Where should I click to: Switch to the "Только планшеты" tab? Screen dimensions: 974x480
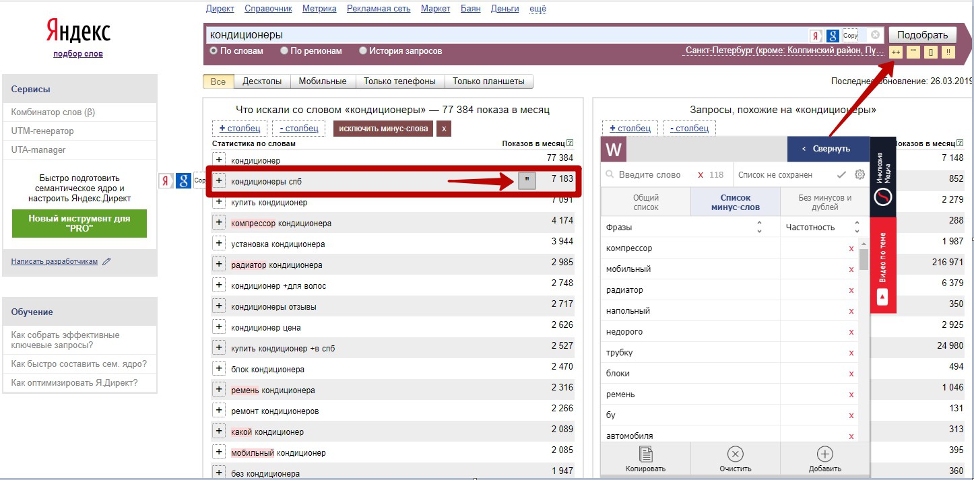489,81
